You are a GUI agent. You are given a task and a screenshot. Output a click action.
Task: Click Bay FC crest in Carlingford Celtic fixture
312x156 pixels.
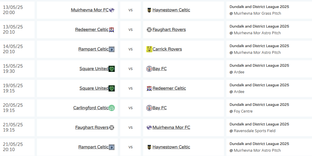[x=149, y=108]
